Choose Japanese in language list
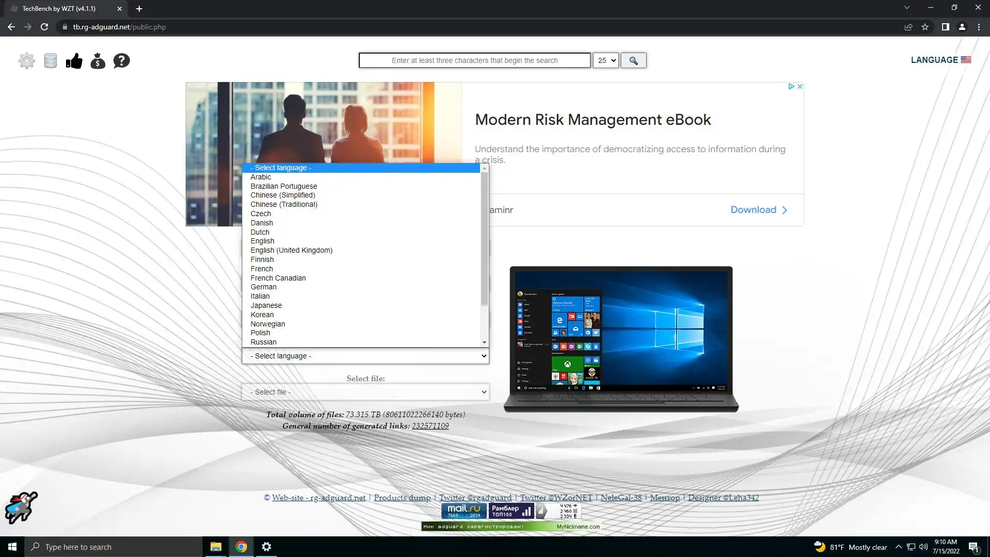 tap(266, 305)
